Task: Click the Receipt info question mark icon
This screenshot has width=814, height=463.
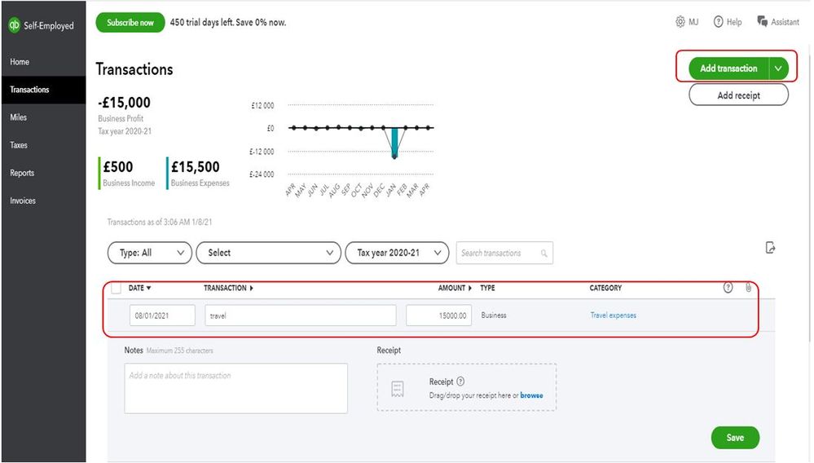Action: coord(460,381)
